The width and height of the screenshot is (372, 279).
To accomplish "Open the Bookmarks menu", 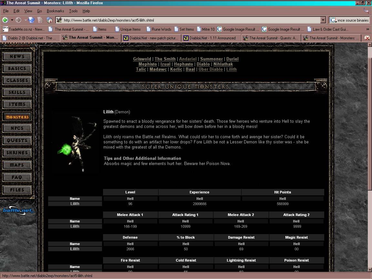I will 55,11.
